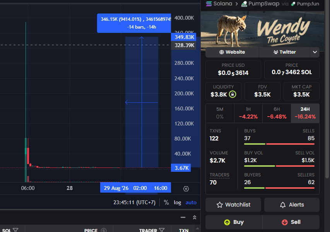Toggle percent scale on chart
Screen dimensions: 330x232
pos(166,202)
